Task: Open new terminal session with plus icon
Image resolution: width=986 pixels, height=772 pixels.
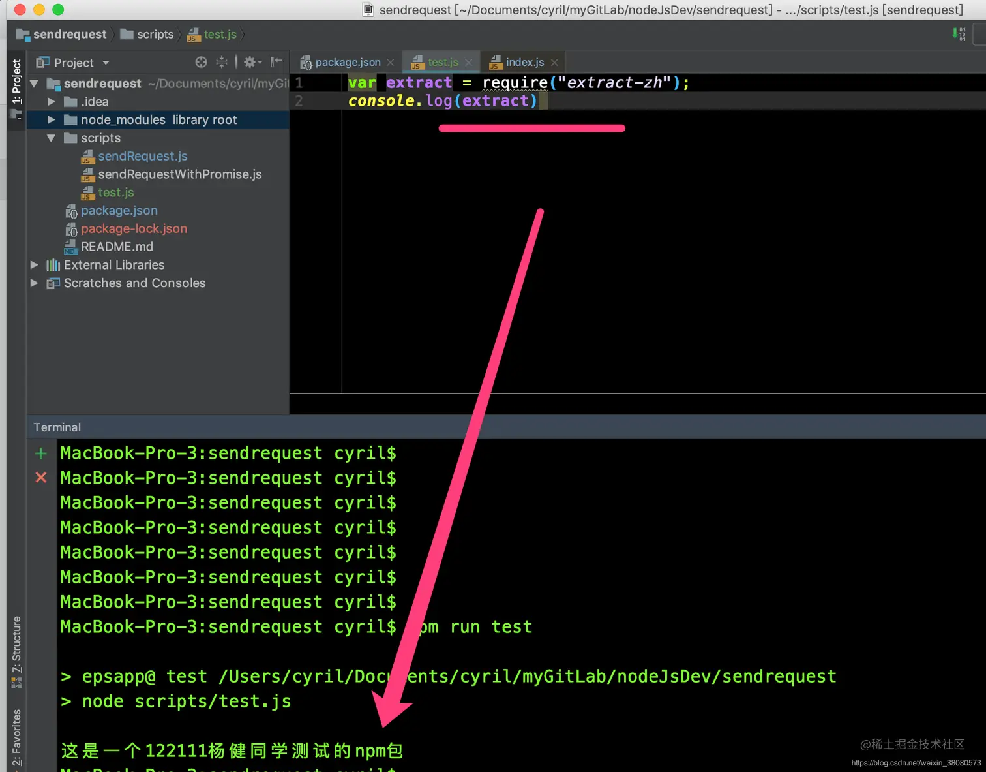Action: pyautogui.click(x=41, y=453)
